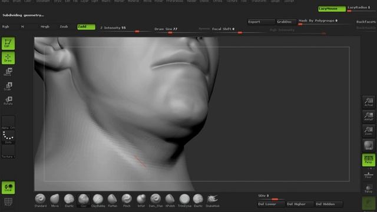This screenshot has width=377, height=212.
Task: Enable Zsub mode
Action: point(64,26)
